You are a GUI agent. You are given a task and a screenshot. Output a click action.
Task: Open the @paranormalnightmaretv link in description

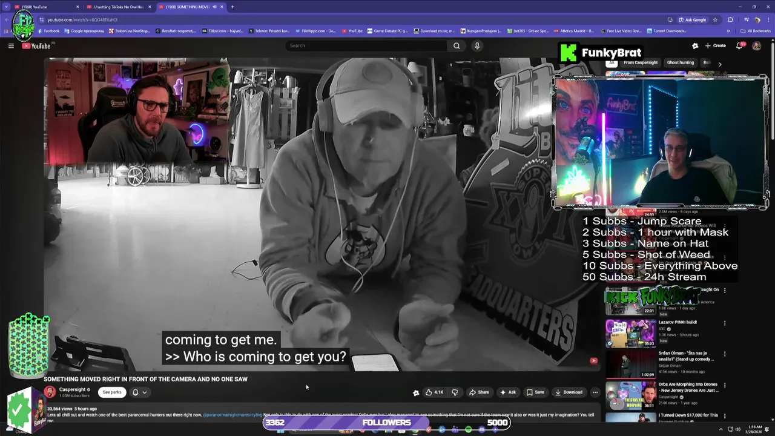[x=232, y=415]
